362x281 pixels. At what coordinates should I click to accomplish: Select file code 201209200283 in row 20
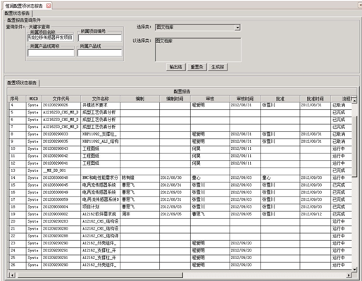point(61,222)
